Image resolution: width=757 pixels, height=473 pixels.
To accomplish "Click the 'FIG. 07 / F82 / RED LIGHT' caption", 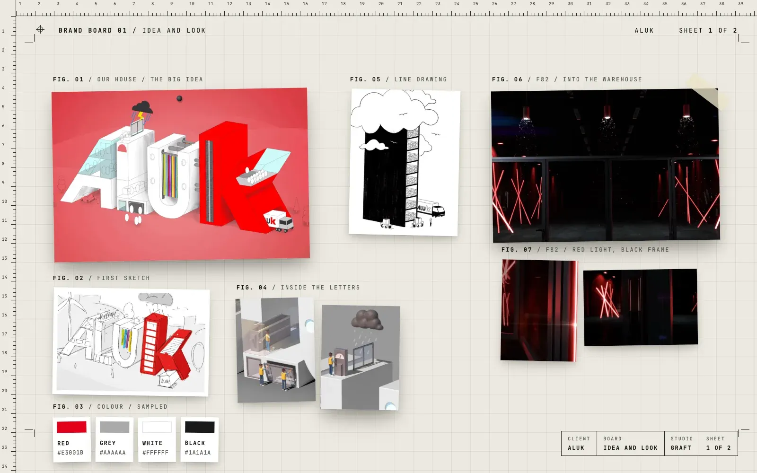I will coord(585,250).
